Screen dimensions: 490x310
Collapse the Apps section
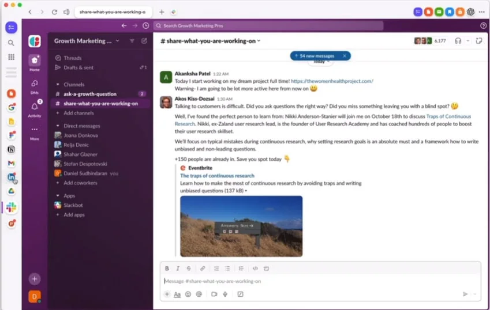click(58, 195)
